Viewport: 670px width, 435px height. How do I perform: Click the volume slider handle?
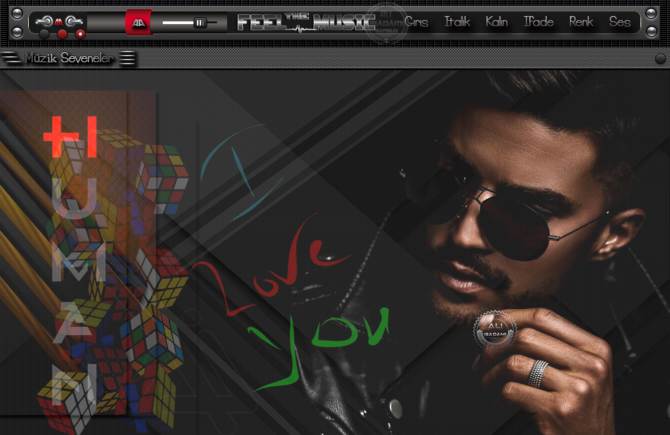pos(200,22)
